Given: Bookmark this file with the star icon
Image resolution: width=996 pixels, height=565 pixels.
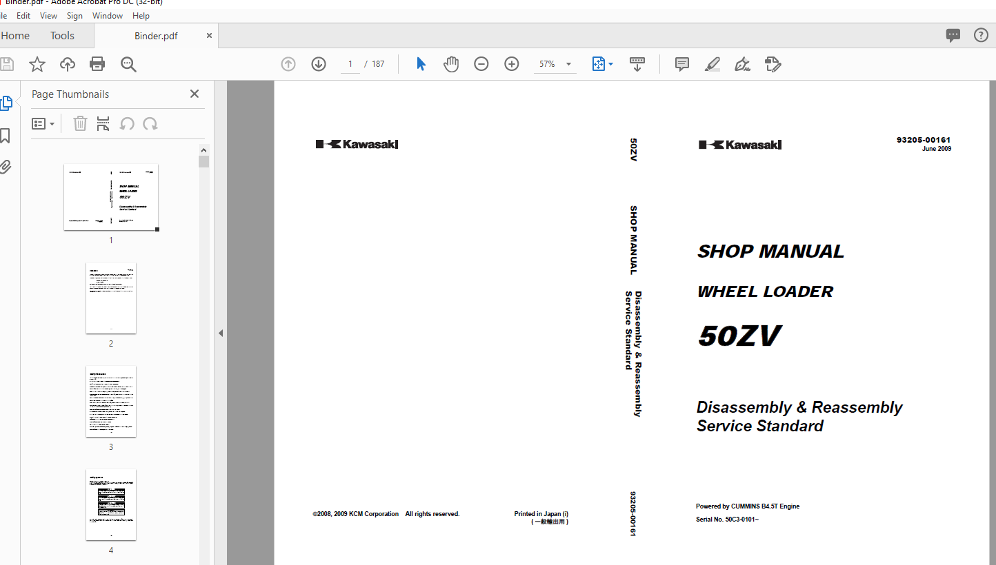Looking at the screenshot, I should [37, 64].
